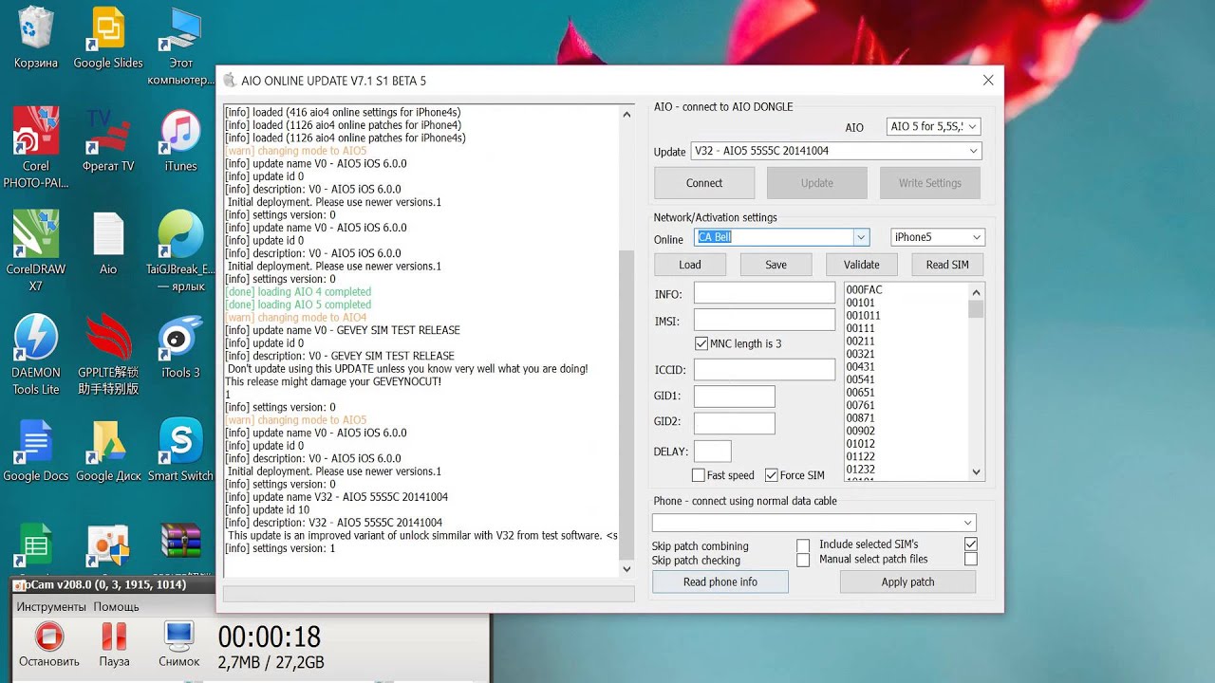The height and width of the screenshot is (683, 1215).
Task: Launch the iTools 3 shortcut
Action: pos(180,346)
